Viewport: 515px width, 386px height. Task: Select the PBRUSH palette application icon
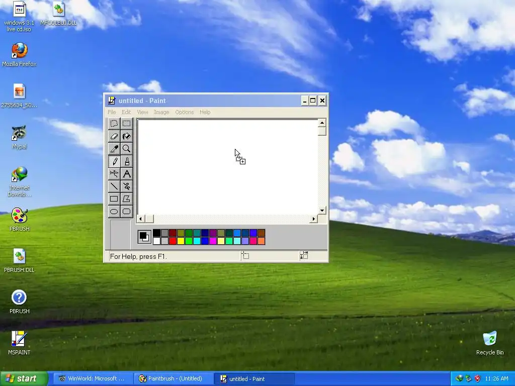pos(20,219)
